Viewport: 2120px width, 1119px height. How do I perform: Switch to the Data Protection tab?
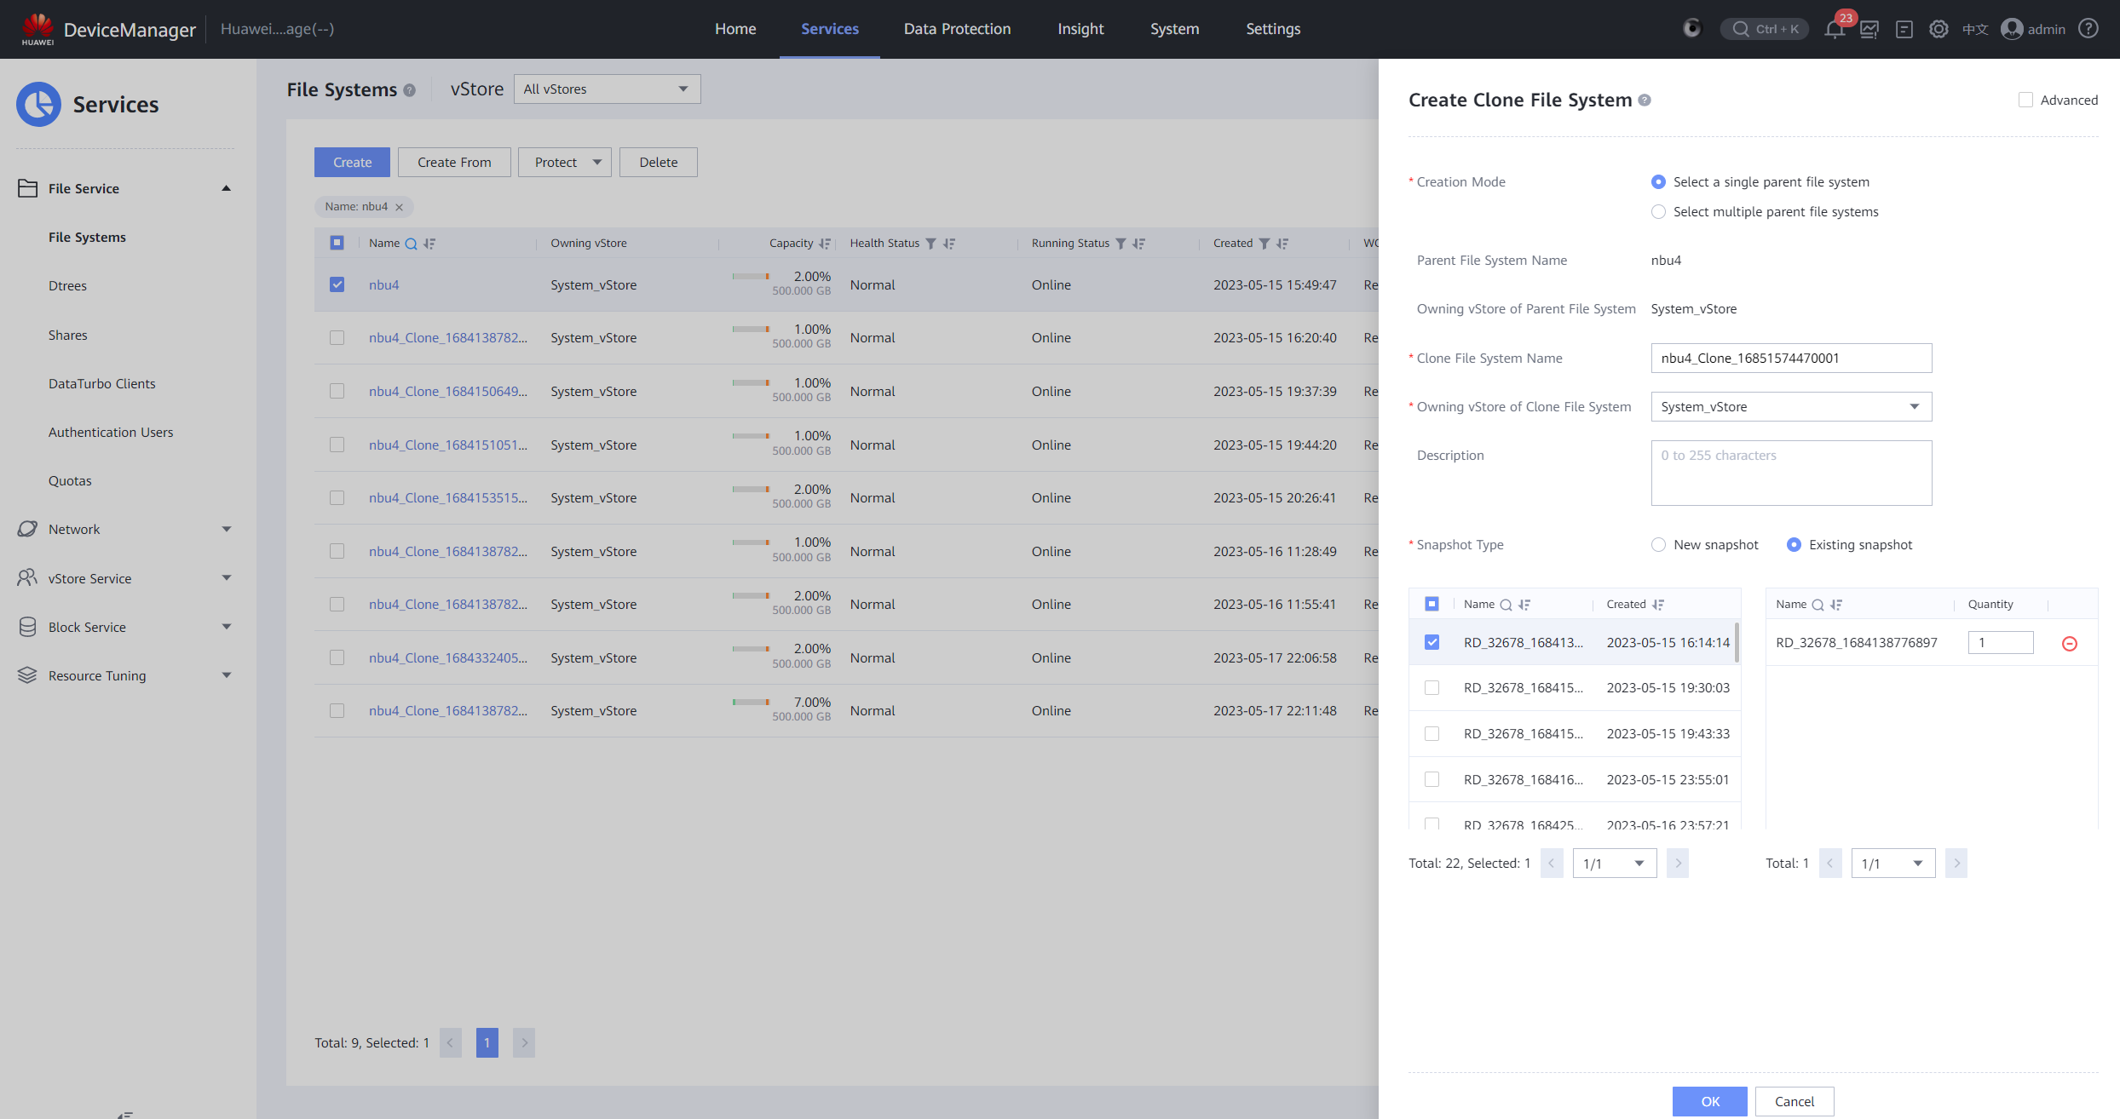[957, 29]
